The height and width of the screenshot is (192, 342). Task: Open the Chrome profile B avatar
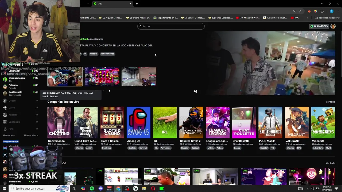coord(332,11)
